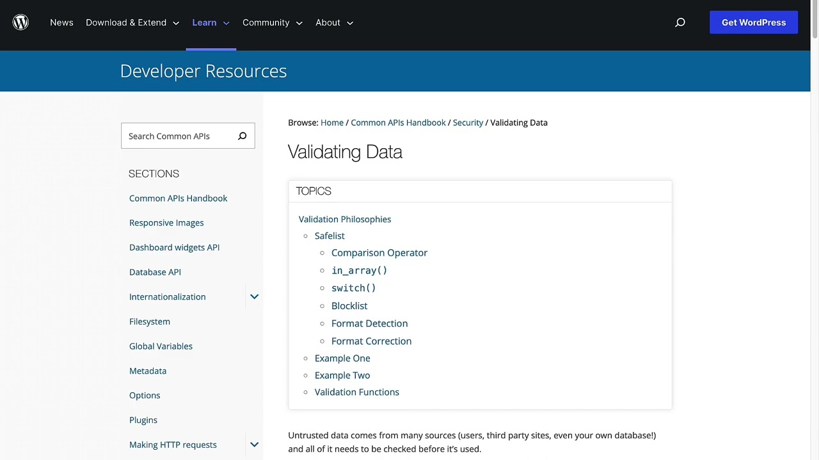This screenshot has width=819, height=460.
Task: Click the Search Common APIs magnifier icon
Action: [x=242, y=136]
